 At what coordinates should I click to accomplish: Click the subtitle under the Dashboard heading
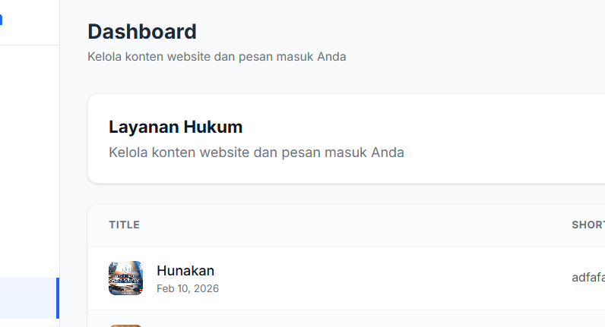pyautogui.click(x=217, y=56)
